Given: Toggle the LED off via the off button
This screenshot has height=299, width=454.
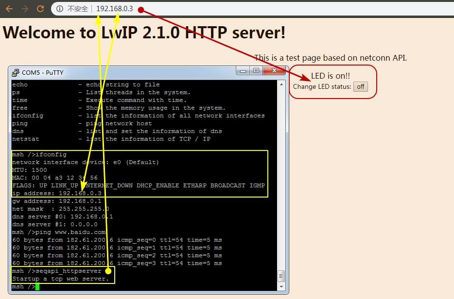Looking at the screenshot, I should pyautogui.click(x=360, y=86).
